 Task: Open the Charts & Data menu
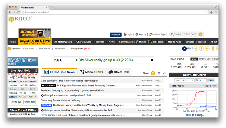click(x=84, y=42)
